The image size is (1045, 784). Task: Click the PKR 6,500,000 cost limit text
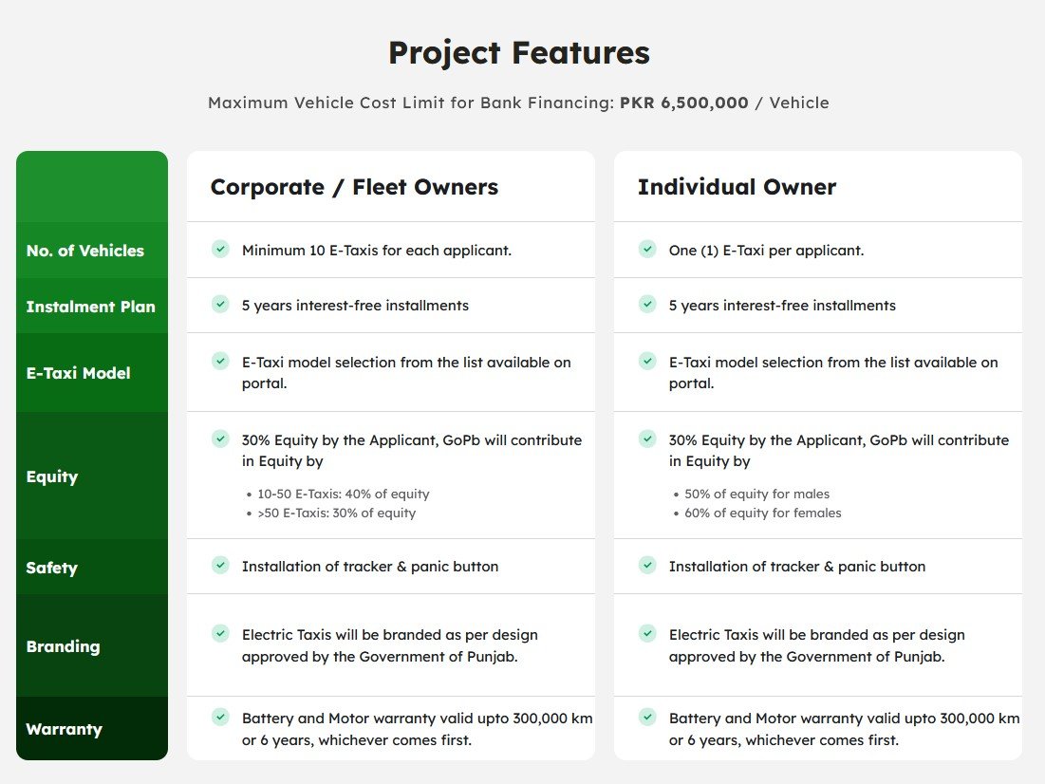click(683, 103)
